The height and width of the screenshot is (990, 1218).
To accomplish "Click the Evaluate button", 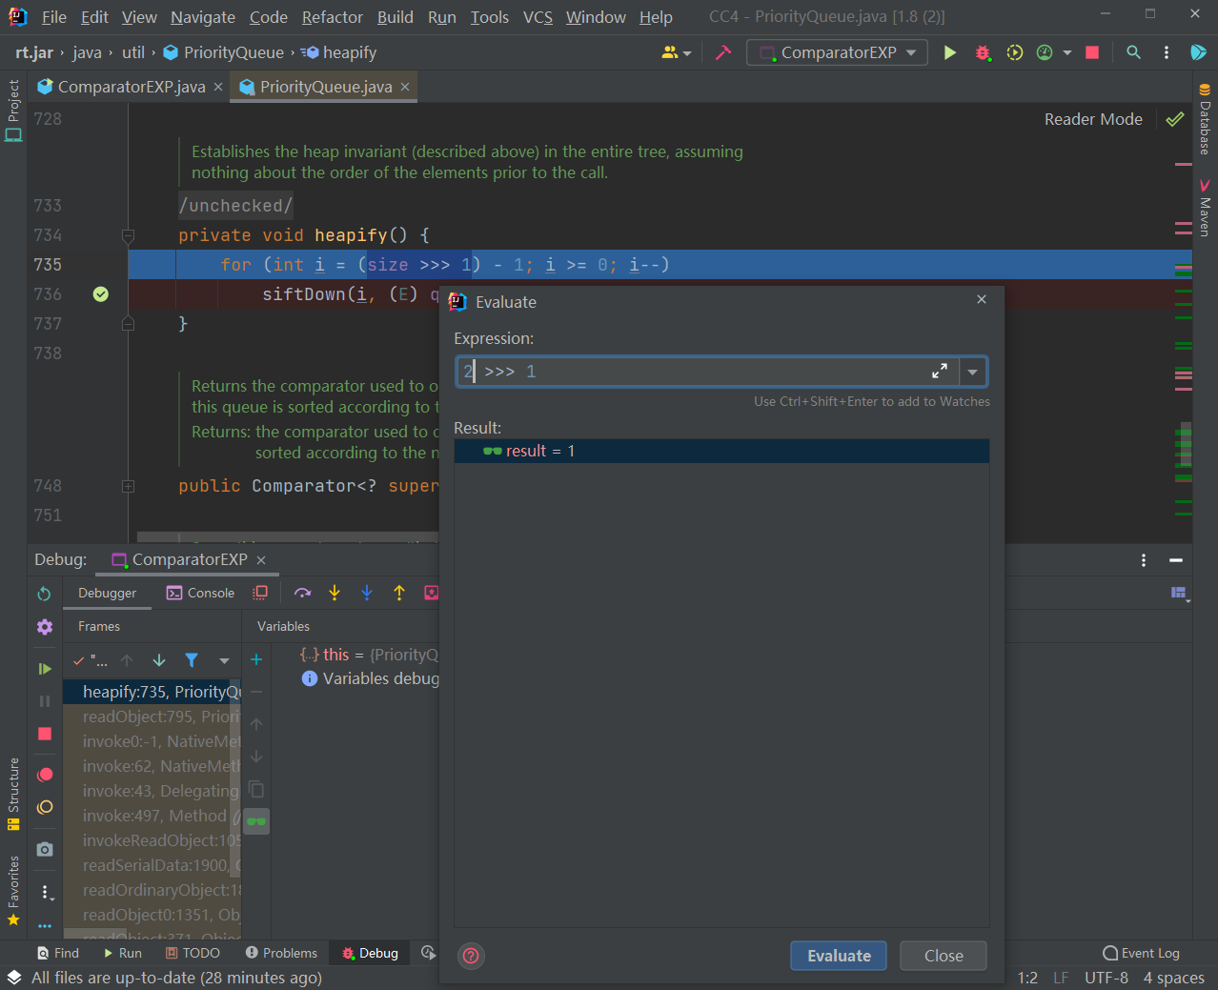I will [x=838, y=955].
